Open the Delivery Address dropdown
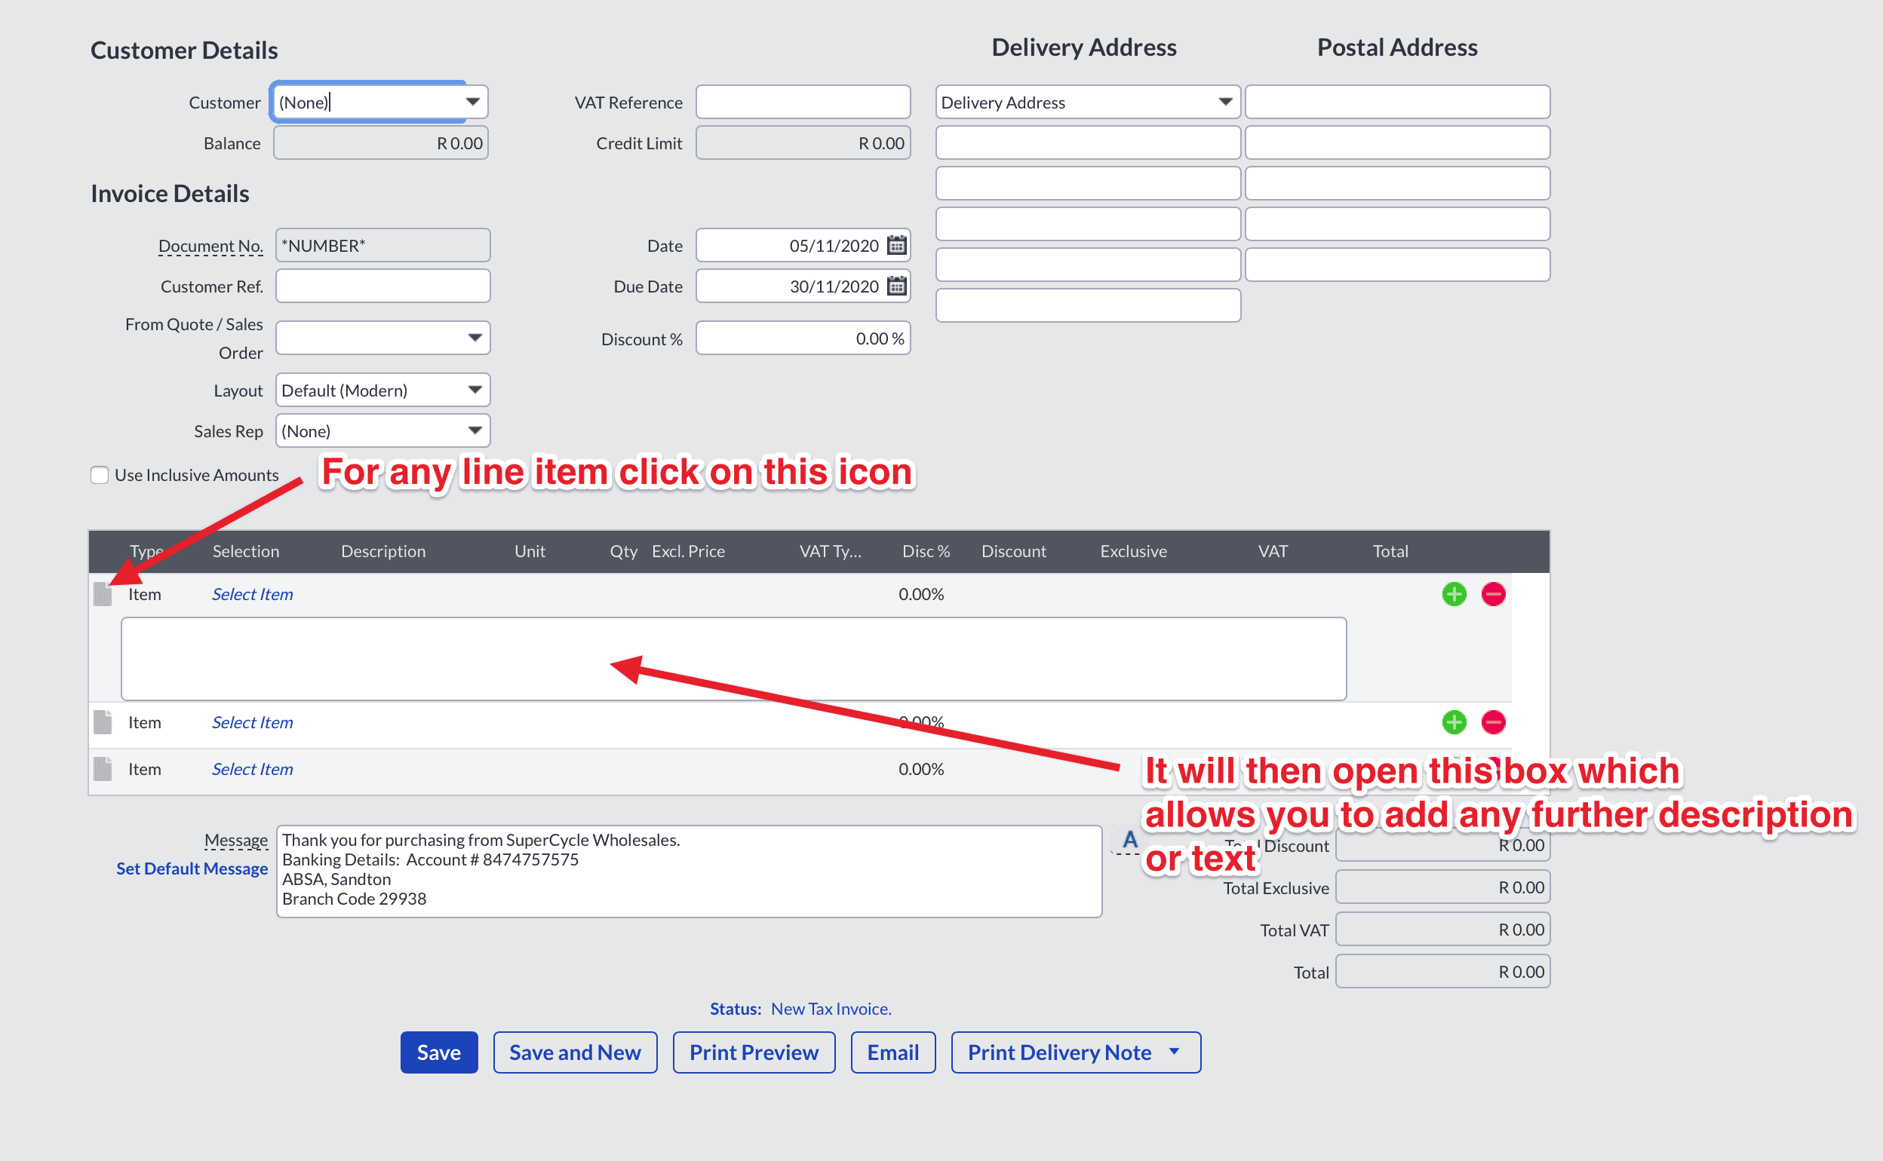The image size is (1883, 1161). pyautogui.click(x=1224, y=102)
